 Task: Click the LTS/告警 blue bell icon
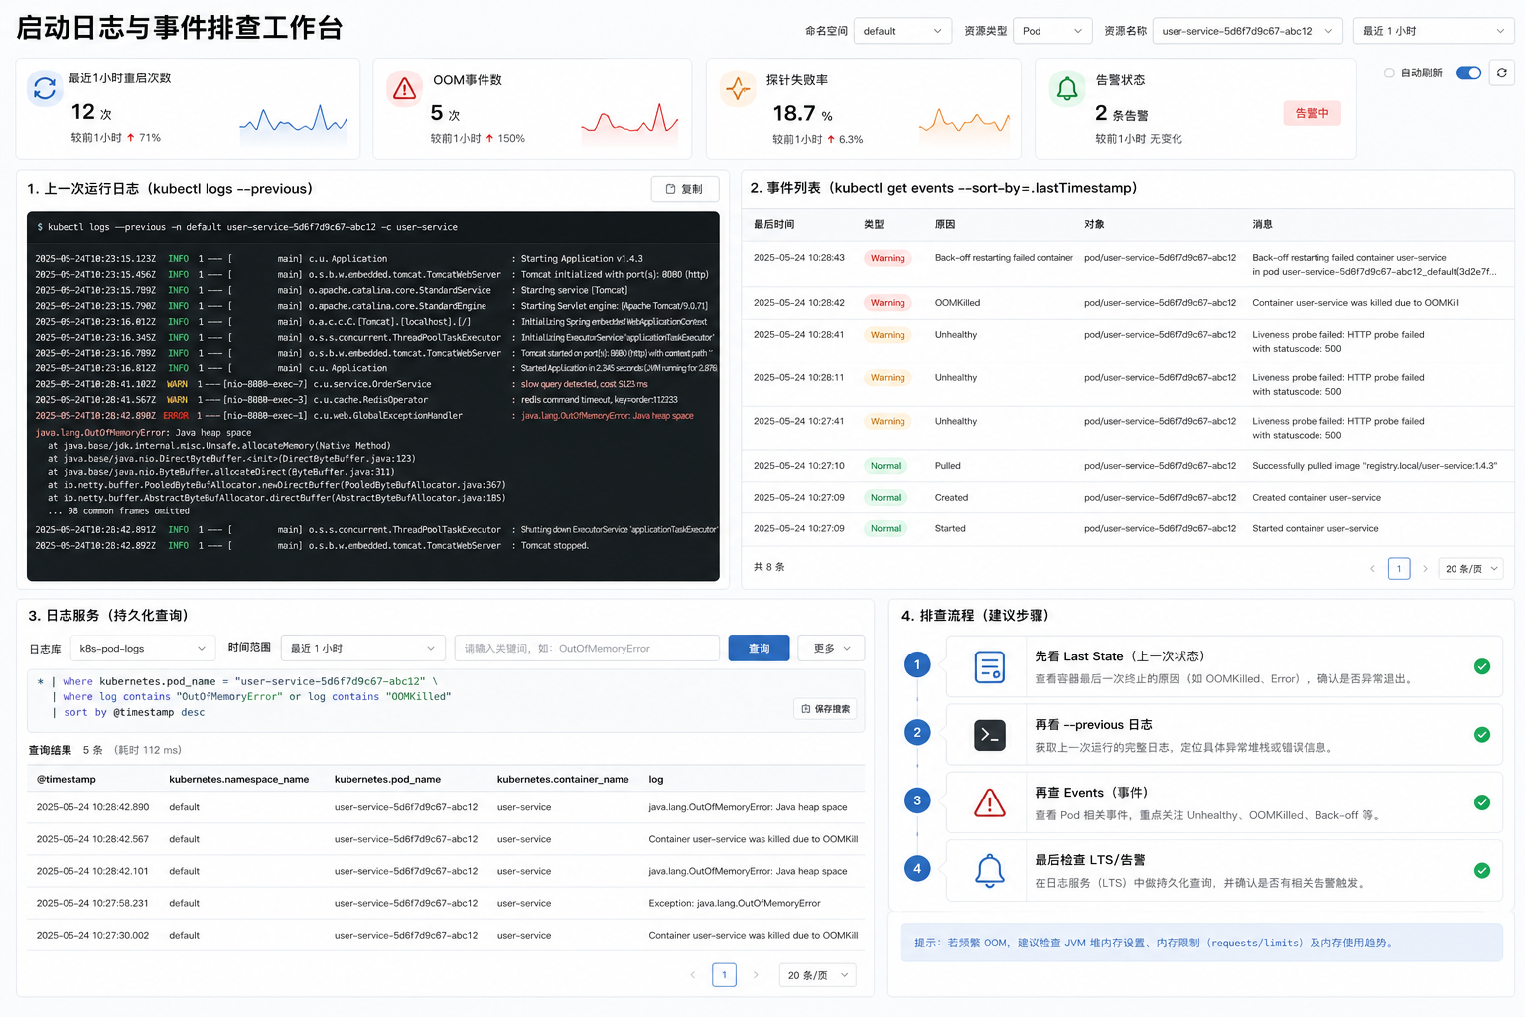point(990,870)
